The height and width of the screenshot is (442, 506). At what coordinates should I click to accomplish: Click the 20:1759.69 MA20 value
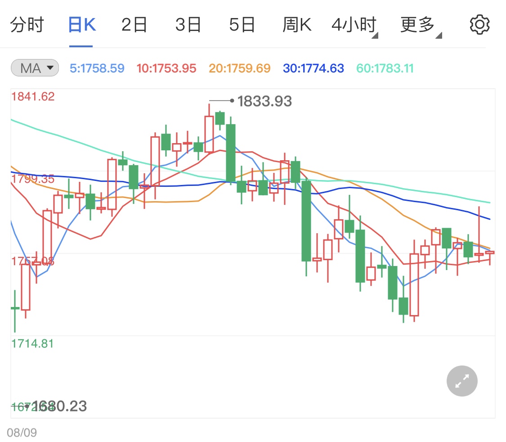pyautogui.click(x=239, y=68)
